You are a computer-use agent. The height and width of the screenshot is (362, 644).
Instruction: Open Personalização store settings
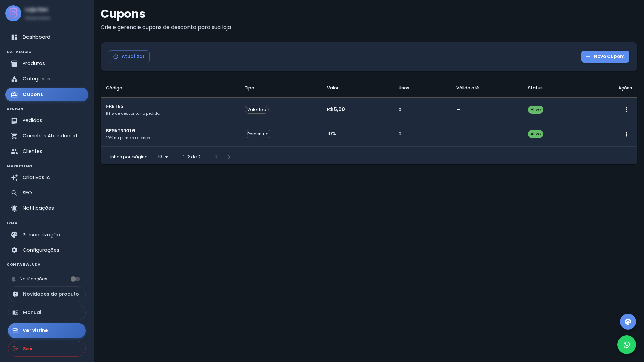(x=47, y=235)
